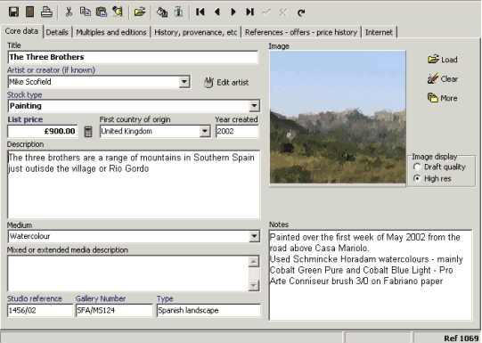Click the Gallery Number field
Screen dimensions: 482x343
pyautogui.click(x=114, y=310)
